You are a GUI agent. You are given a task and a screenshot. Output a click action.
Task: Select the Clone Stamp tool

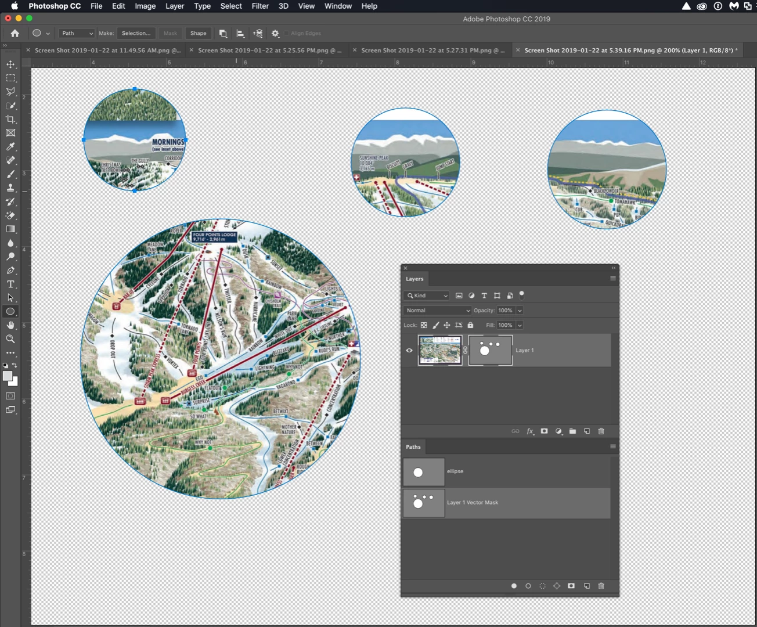[10, 188]
